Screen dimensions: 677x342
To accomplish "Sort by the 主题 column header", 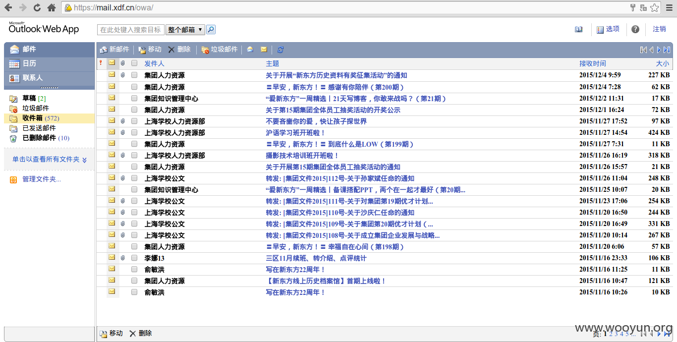I will click(x=272, y=63).
